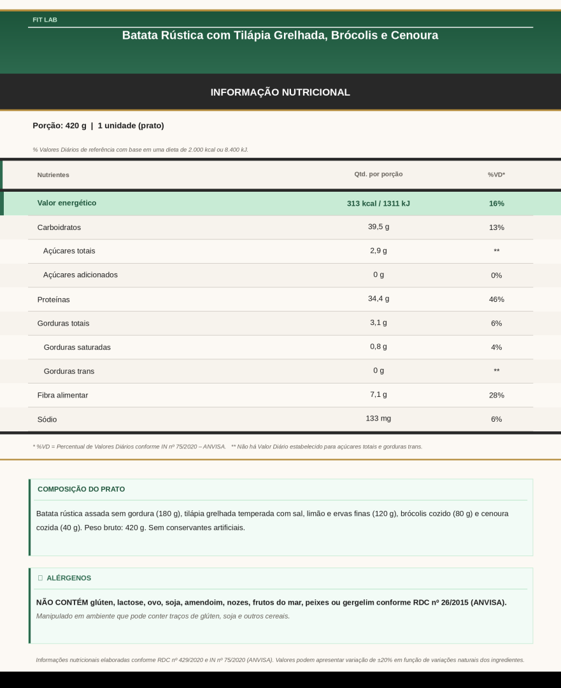Click the 6% value in Gorduras totais row

pos(496,323)
